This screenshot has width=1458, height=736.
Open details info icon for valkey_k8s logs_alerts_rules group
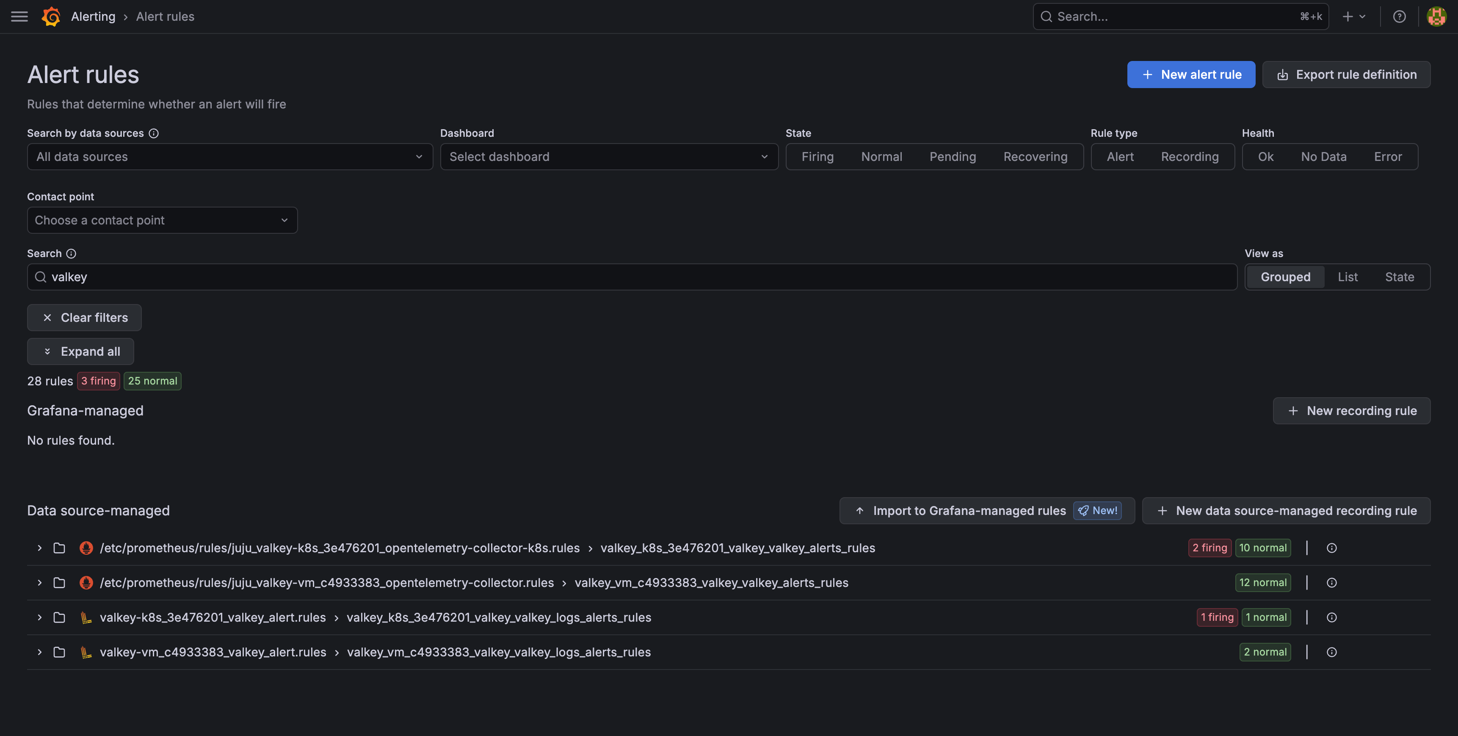[1331, 617]
